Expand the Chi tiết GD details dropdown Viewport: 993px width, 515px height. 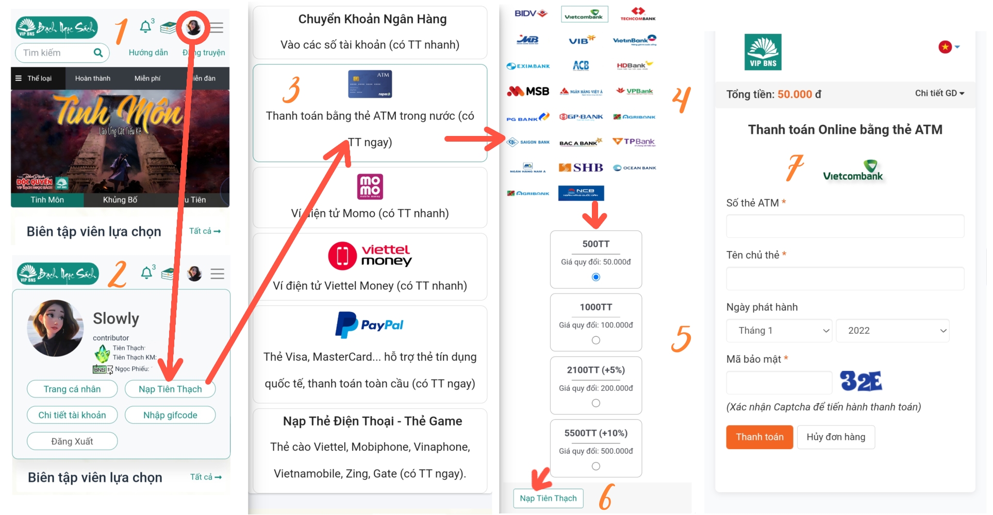click(x=939, y=93)
